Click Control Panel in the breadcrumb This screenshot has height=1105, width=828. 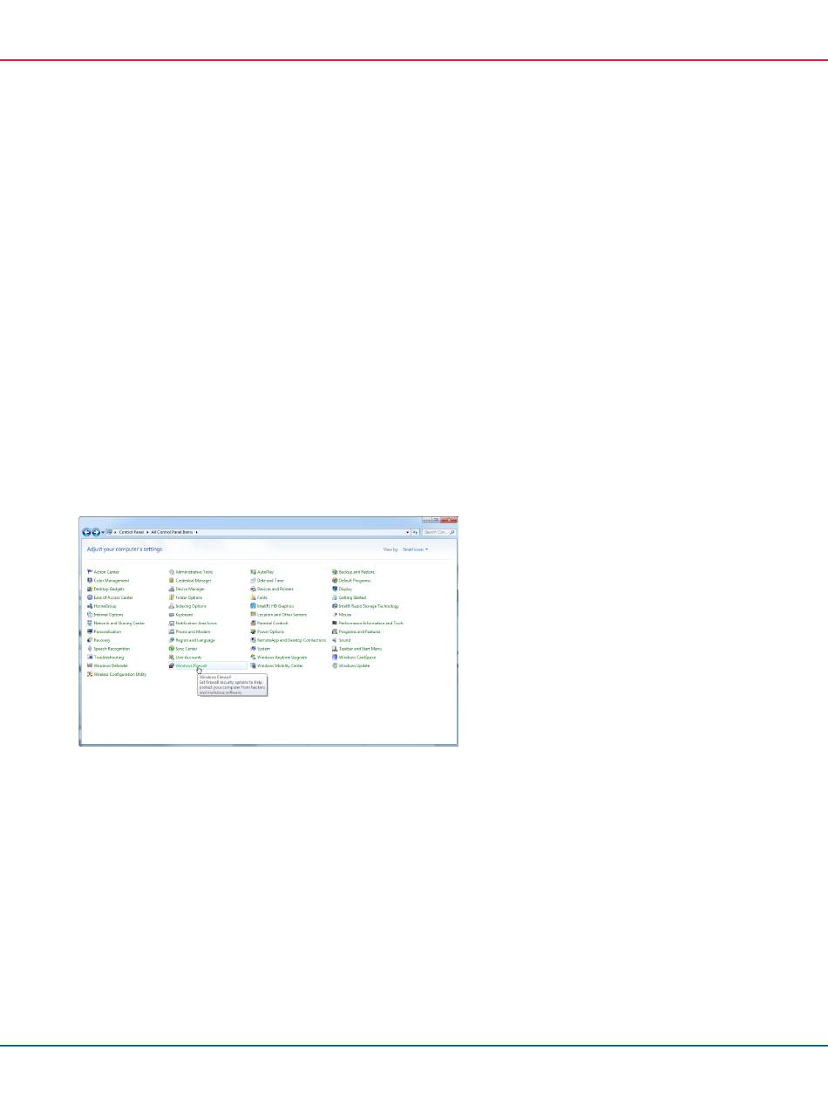[133, 531]
